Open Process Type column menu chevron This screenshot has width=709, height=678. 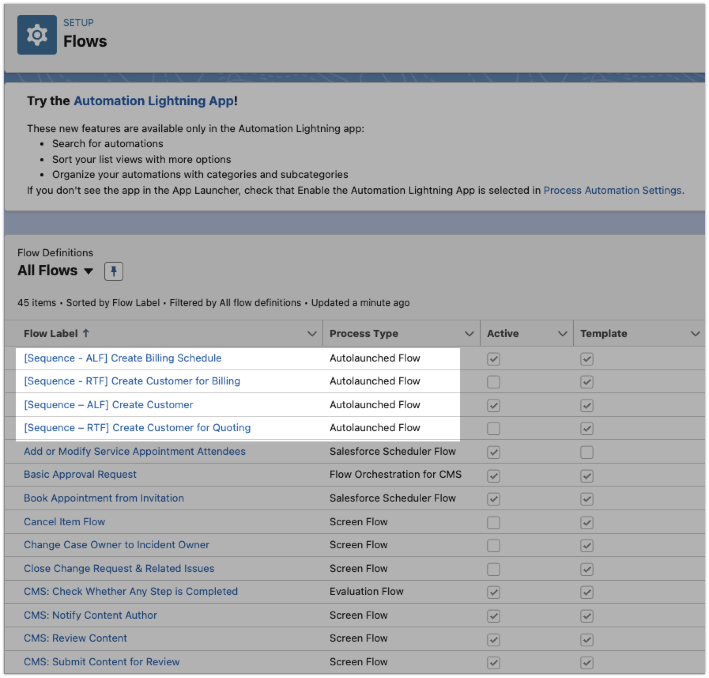[469, 334]
